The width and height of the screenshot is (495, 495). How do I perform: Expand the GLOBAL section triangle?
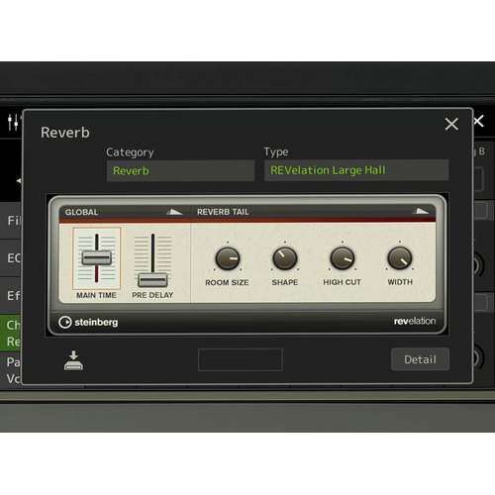tap(174, 212)
